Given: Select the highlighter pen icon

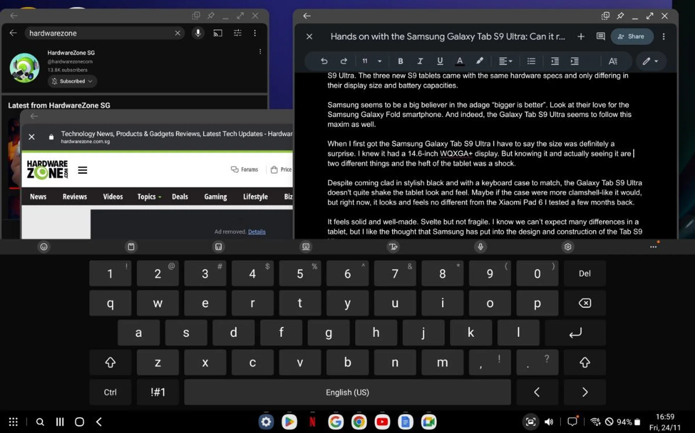Looking at the screenshot, I should coord(479,61).
